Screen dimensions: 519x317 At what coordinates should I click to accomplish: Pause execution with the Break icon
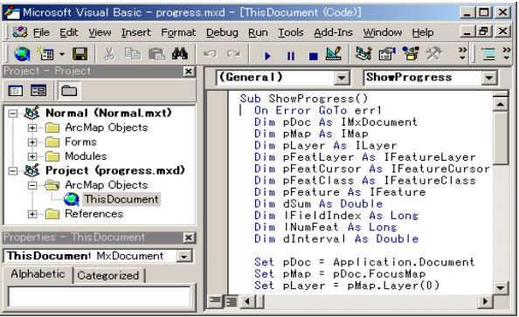pyautogui.click(x=291, y=56)
